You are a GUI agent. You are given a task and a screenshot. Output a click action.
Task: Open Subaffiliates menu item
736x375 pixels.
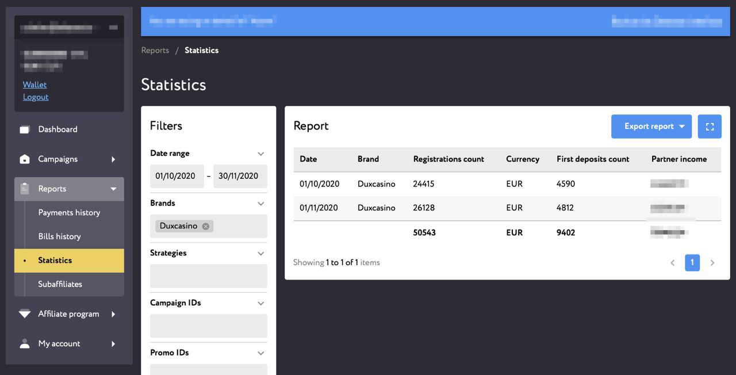click(60, 284)
